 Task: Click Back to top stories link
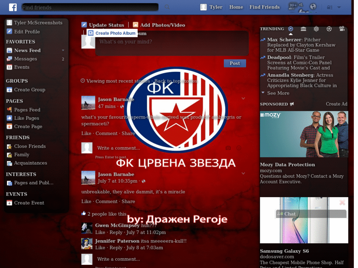tap(176, 81)
